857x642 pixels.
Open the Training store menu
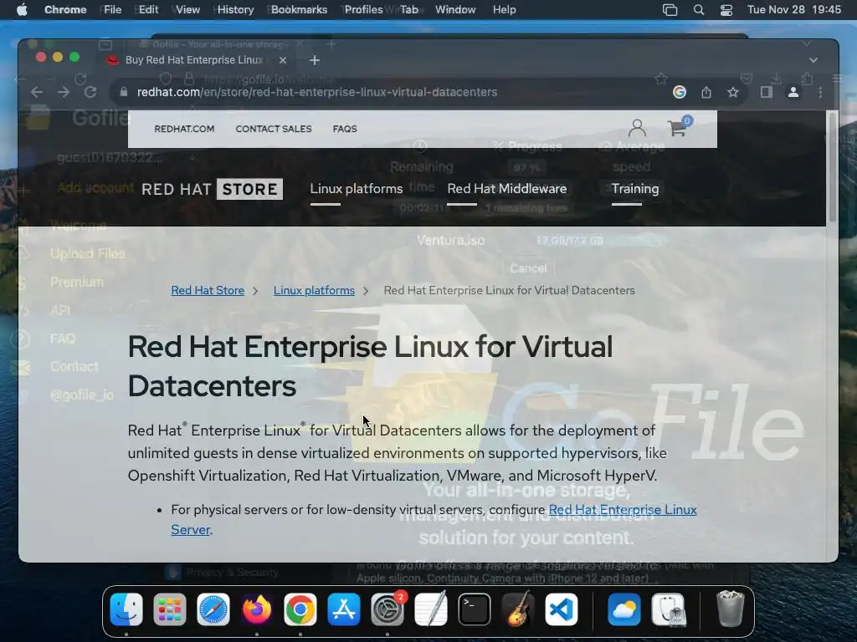tap(635, 189)
